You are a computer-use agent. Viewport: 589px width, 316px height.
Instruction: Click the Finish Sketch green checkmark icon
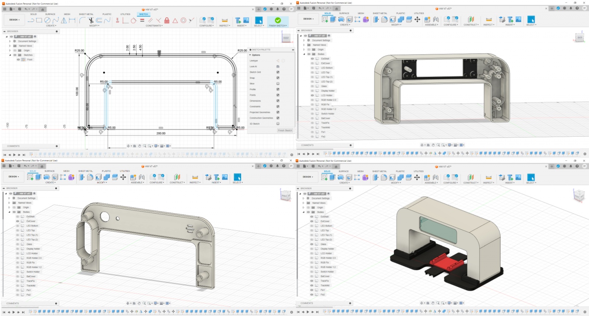click(278, 20)
